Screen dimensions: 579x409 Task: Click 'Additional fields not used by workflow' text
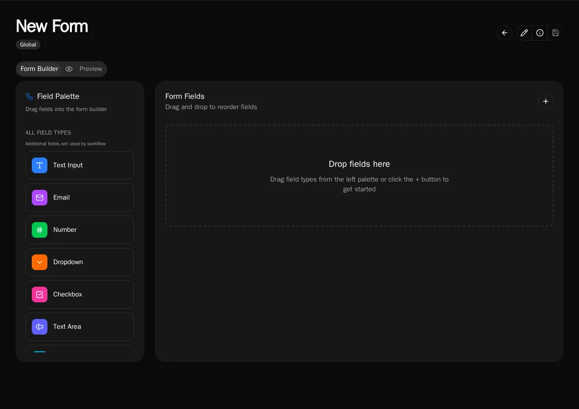coord(66,144)
